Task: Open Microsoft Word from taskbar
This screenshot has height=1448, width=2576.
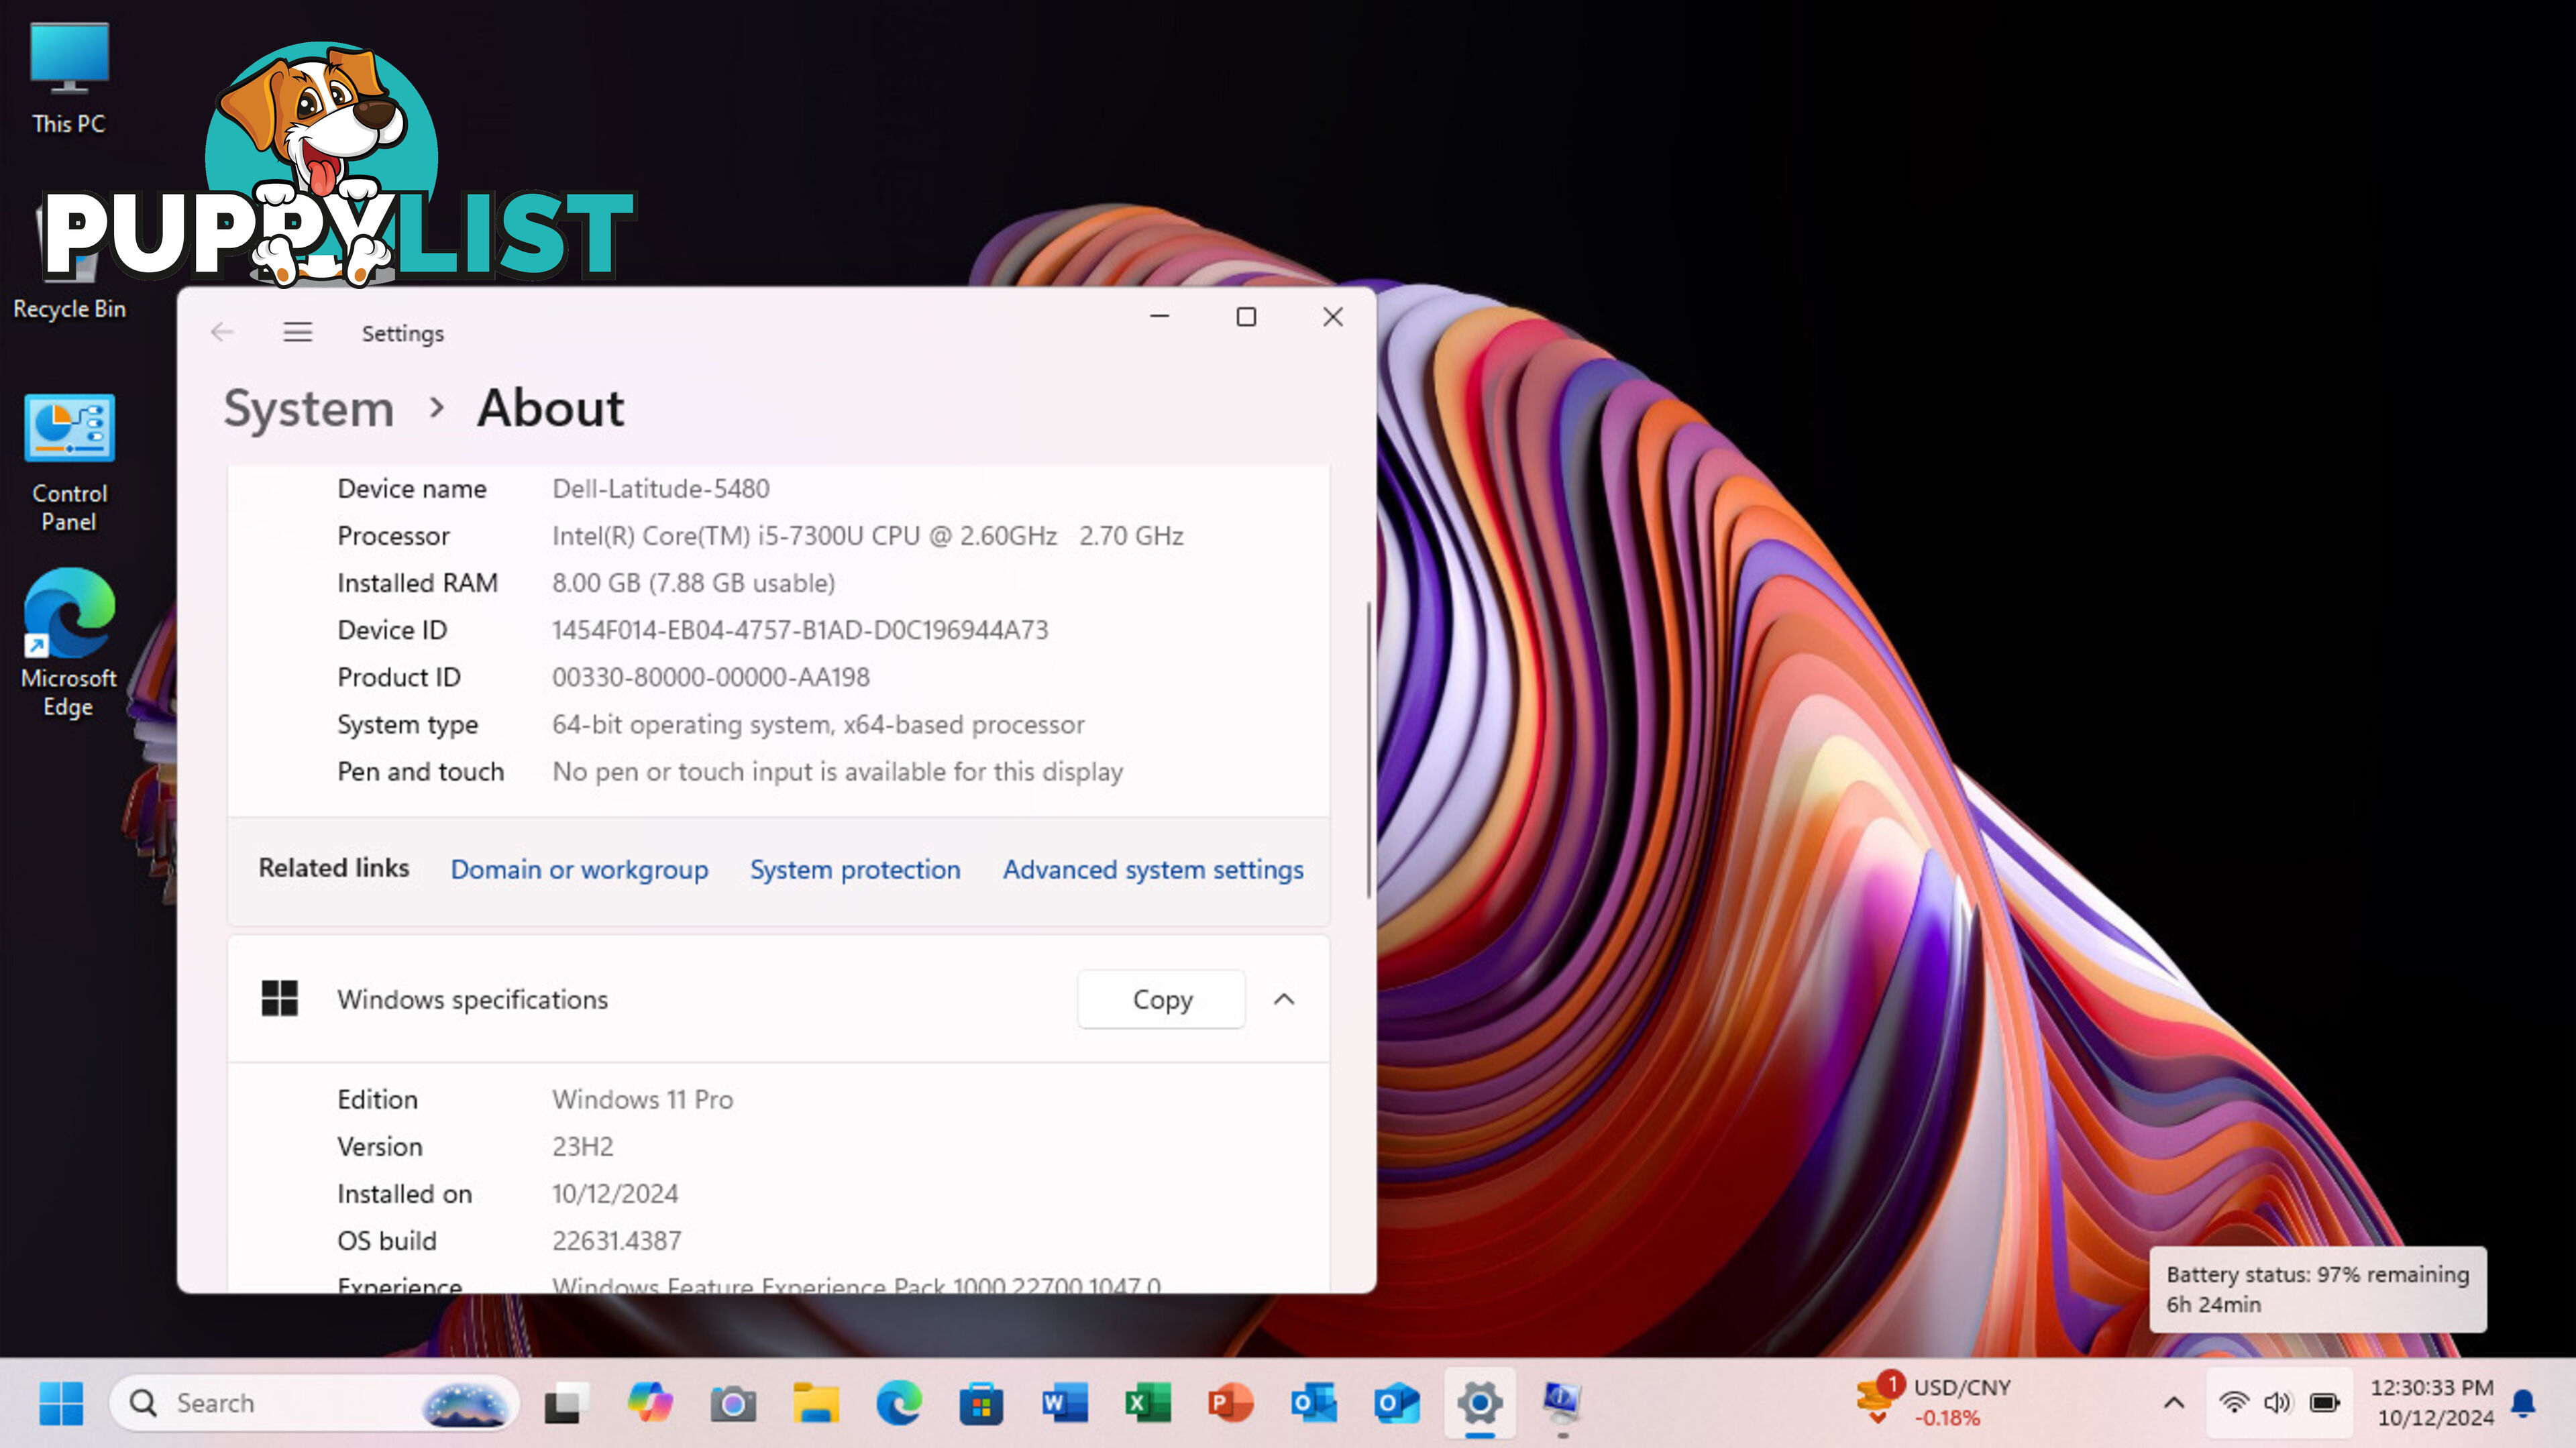Action: tap(1063, 1402)
